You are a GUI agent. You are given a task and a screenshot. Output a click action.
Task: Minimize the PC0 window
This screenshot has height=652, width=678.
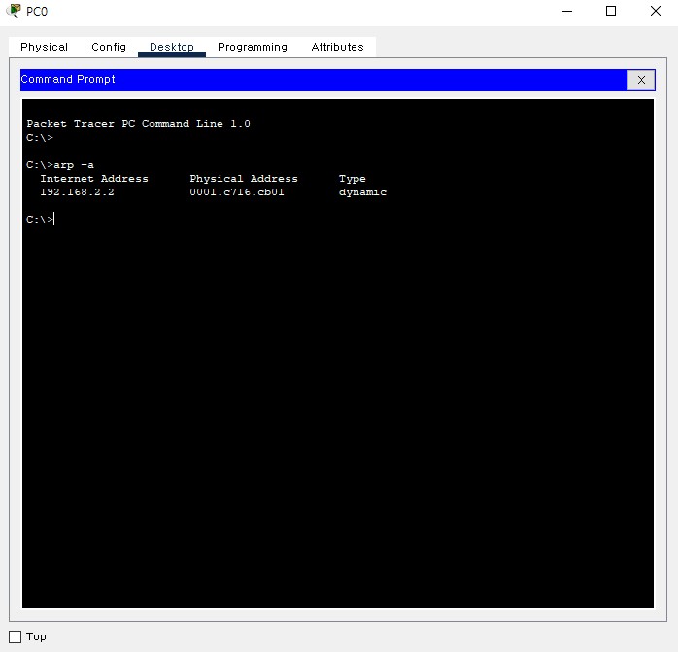(567, 12)
